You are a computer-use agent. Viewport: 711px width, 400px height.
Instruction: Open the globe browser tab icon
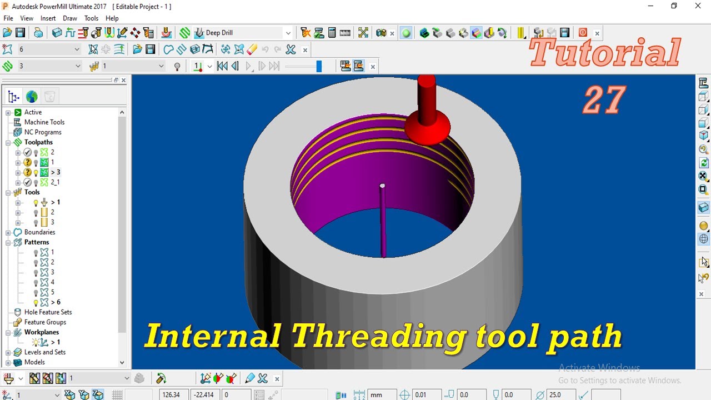(x=32, y=97)
